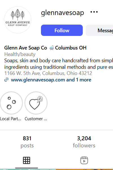Image resolution: width=113 pixels, height=170 pixels.
Task: Open the Customer heart highlight
Action: [x=36, y=103]
